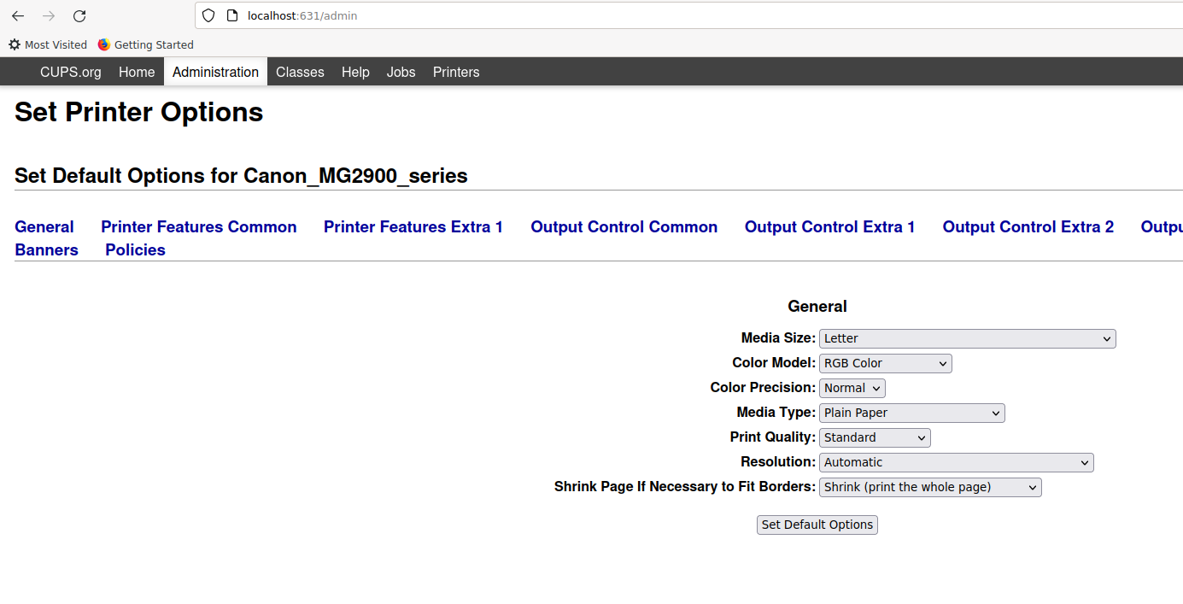Open the Help tab
Viewport: 1183px width, 604px height.
pos(355,72)
